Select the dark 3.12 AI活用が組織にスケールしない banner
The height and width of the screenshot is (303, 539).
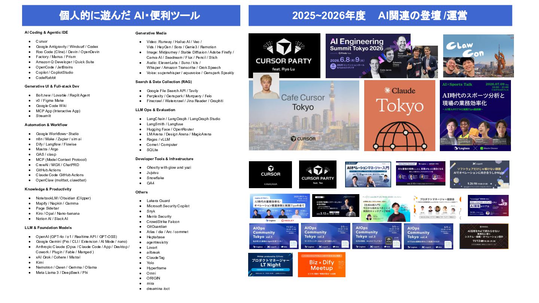tap(336, 205)
